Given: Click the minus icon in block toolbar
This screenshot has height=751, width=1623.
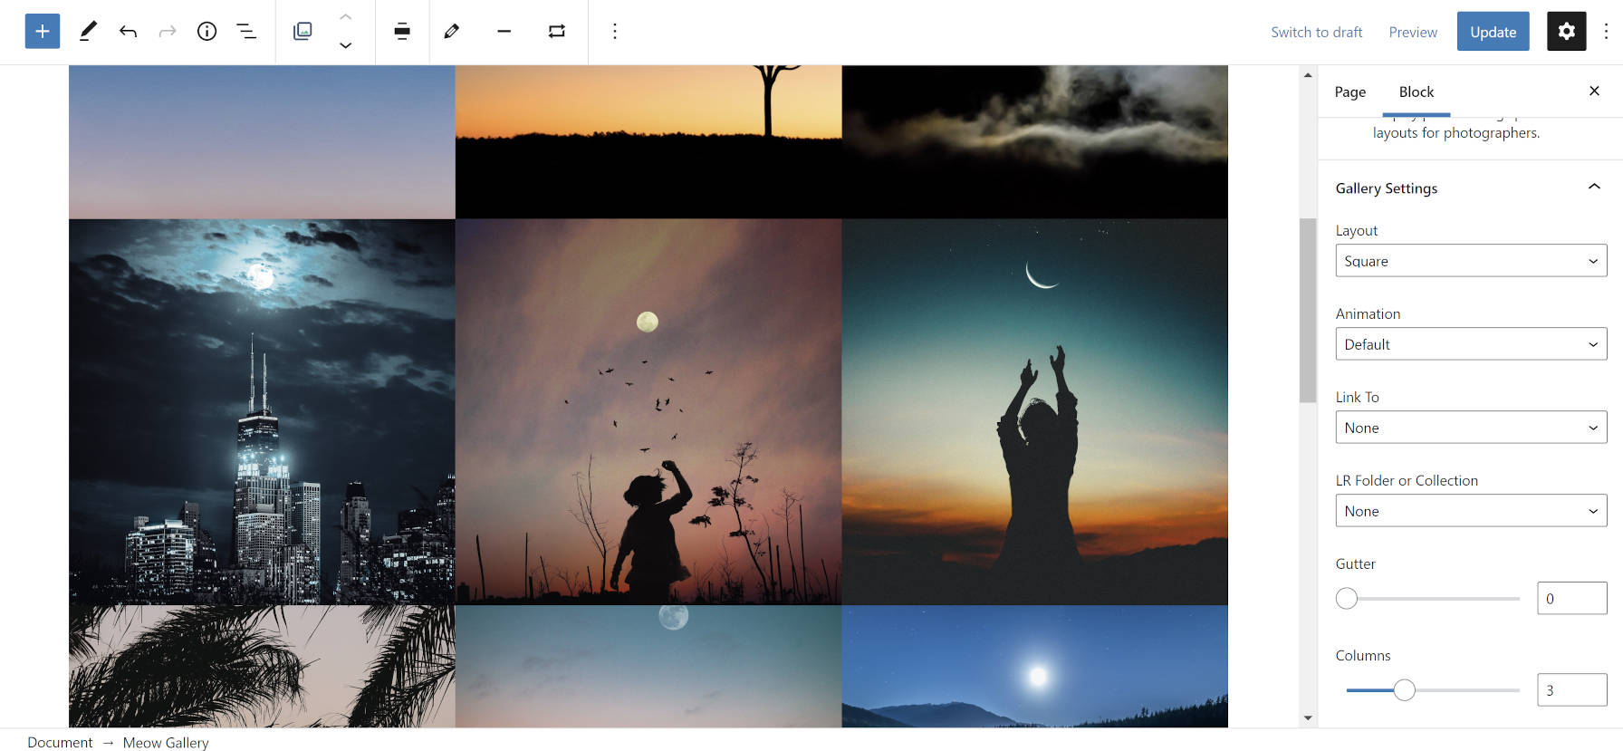Looking at the screenshot, I should pyautogui.click(x=504, y=32).
